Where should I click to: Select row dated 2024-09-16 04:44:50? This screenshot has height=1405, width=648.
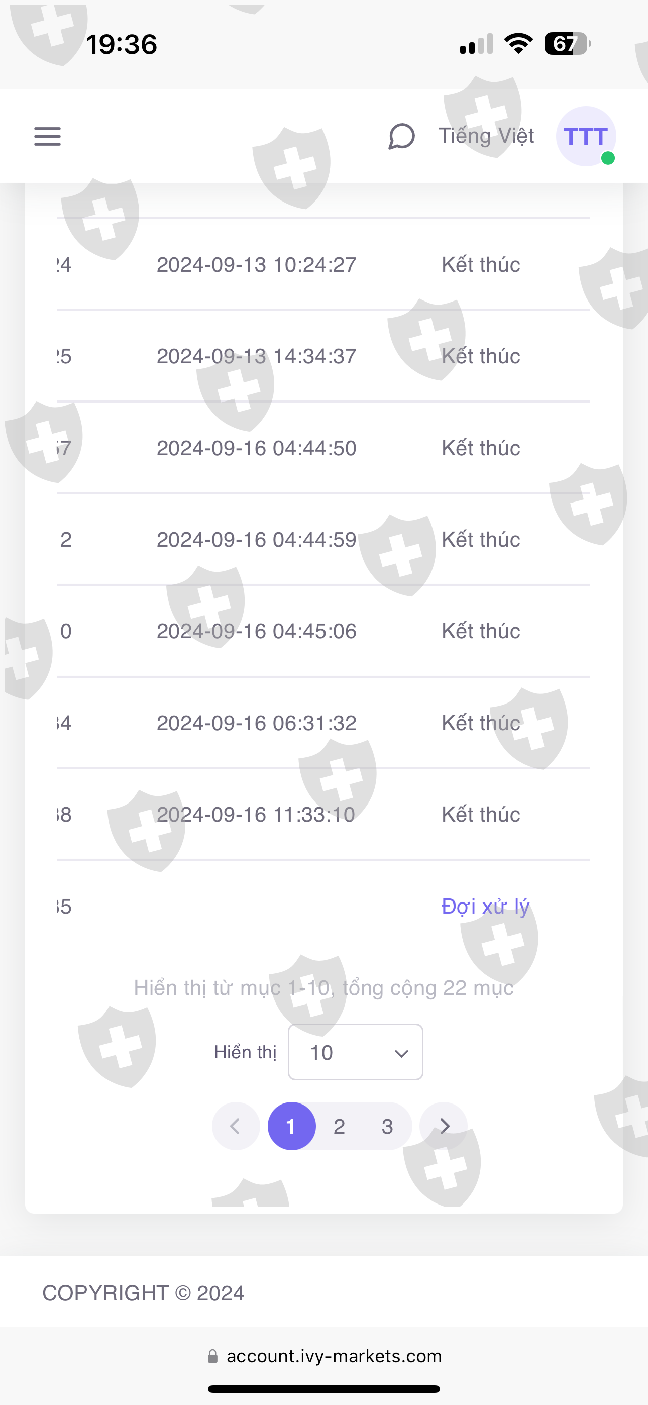pos(256,448)
